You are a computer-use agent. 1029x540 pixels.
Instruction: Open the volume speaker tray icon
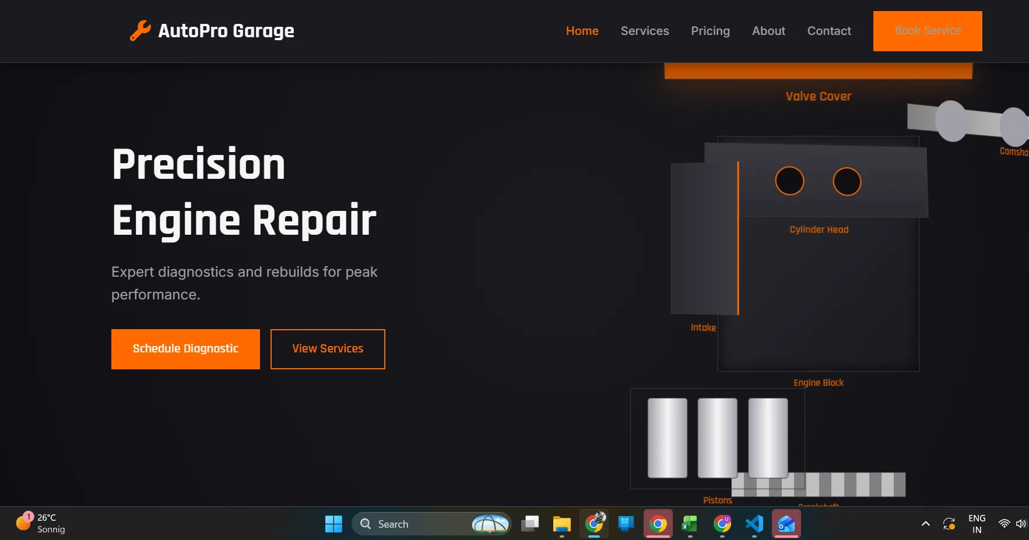(x=1021, y=524)
